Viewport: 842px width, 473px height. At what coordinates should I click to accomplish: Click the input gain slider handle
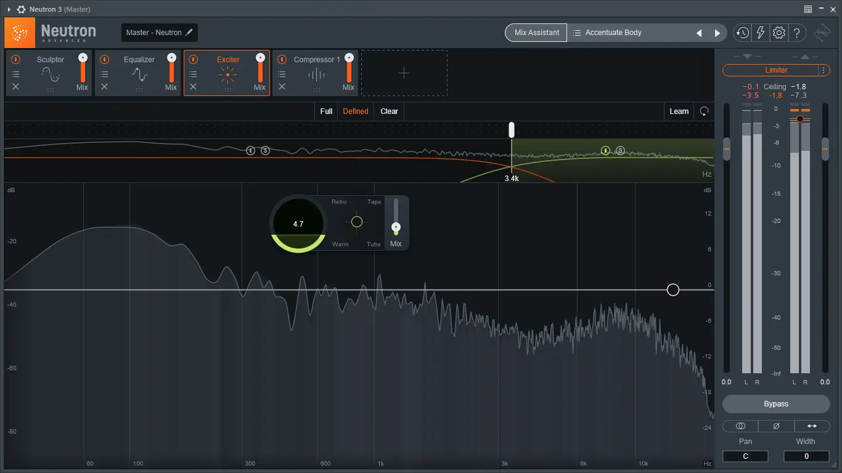(727, 149)
